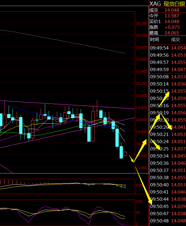Click the 15.200 price axis label

pos(141,83)
